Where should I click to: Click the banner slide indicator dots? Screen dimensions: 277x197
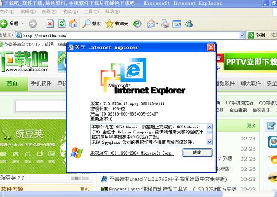tap(80, 178)
